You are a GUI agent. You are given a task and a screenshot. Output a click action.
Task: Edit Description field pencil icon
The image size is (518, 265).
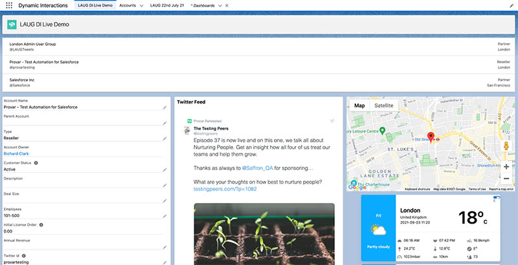pyautogui.click(x=164, y=185)
